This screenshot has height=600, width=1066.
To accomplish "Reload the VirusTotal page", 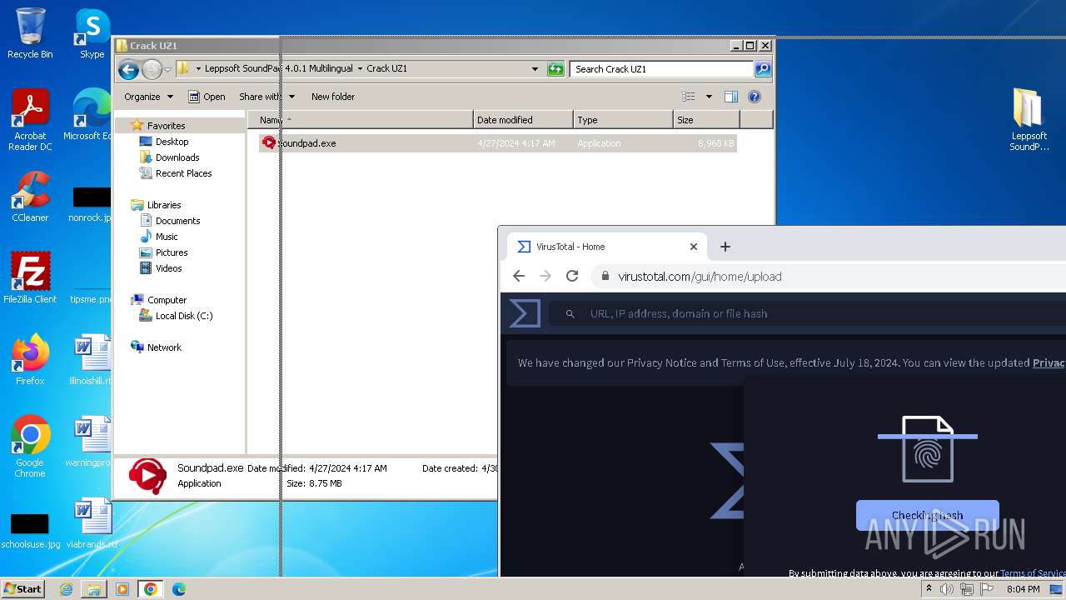I will click(572, 276).
